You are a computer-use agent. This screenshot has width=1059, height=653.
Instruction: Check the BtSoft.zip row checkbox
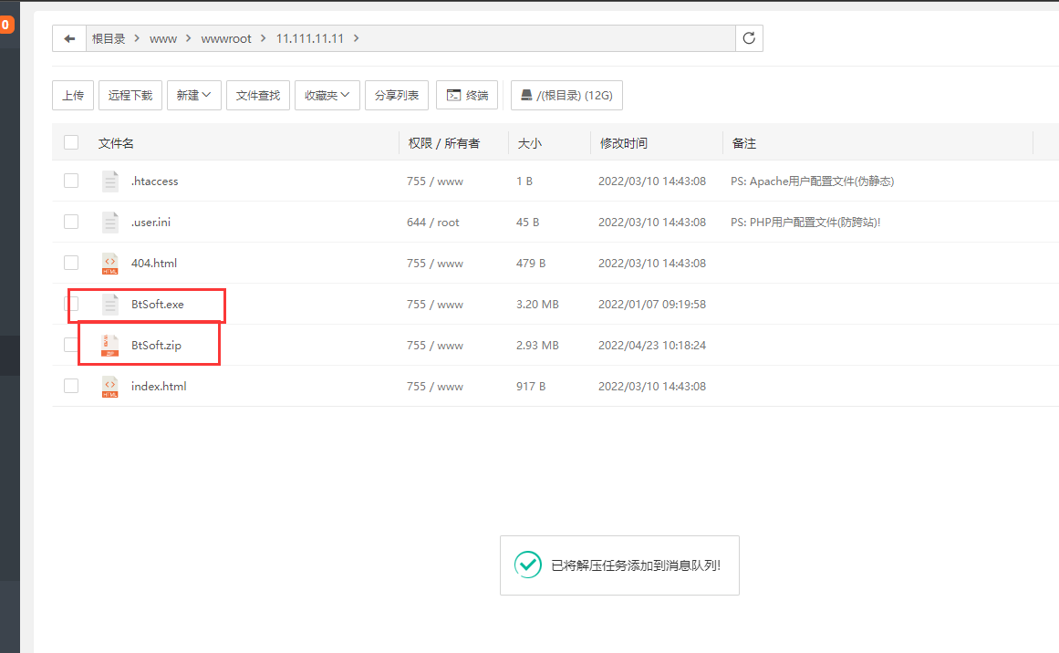(71, 345)
